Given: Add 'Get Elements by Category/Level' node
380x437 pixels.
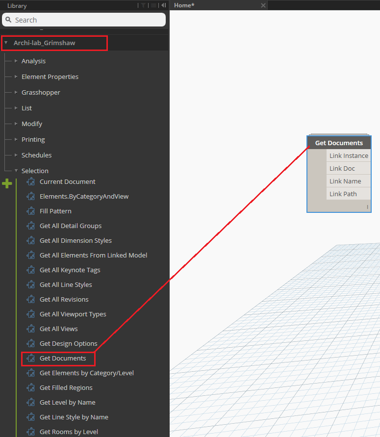Looking at the screenshot, I should pyautogui.click(x=87, y=373).
